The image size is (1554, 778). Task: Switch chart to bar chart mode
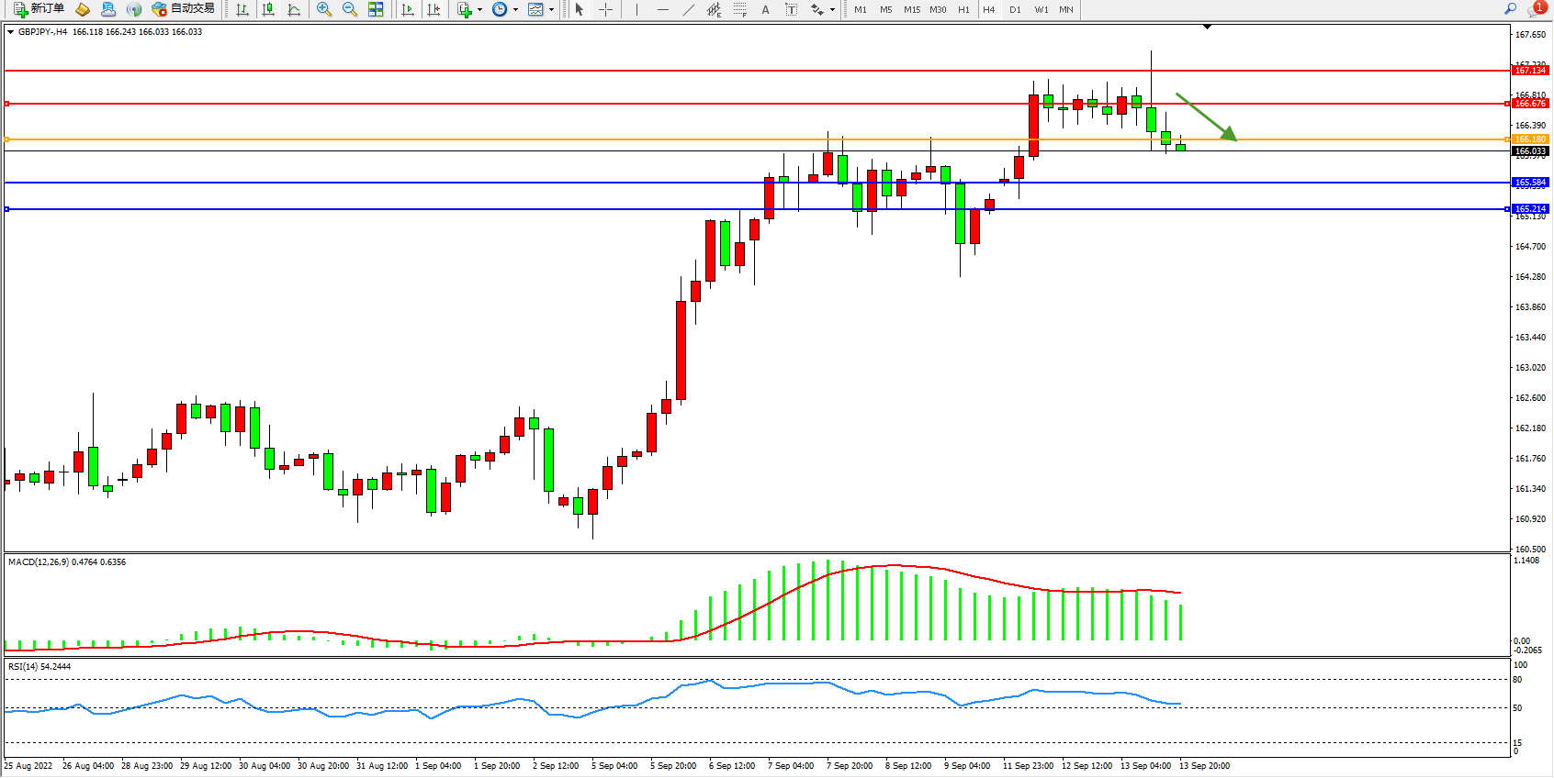242,9
